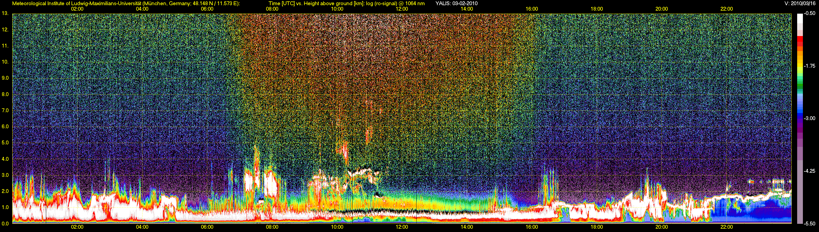
Task: Click the 02:00 label on the top time axis
Action: point(77,9)
